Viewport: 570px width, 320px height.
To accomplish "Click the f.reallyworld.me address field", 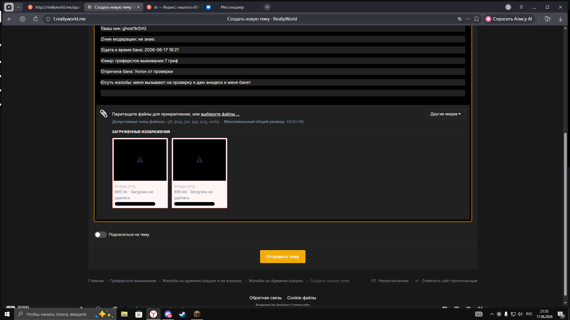I will tap(69, 19).
